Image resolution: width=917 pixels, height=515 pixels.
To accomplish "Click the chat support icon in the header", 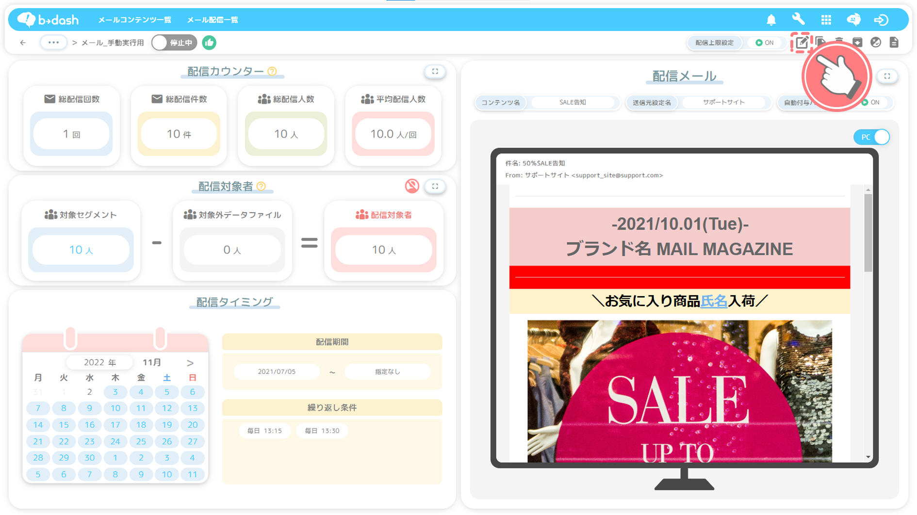I will [853, 20].
